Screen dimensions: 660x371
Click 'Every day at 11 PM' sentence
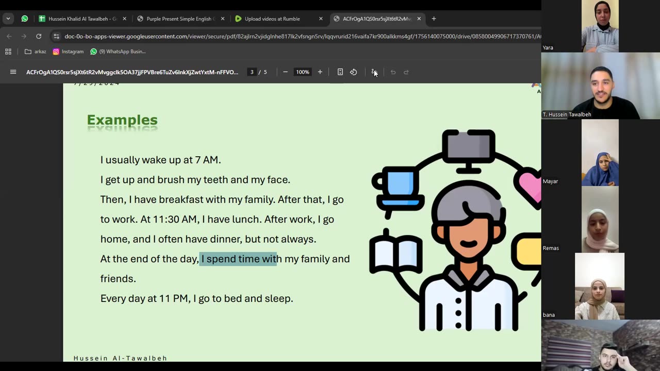pos(196,298)
